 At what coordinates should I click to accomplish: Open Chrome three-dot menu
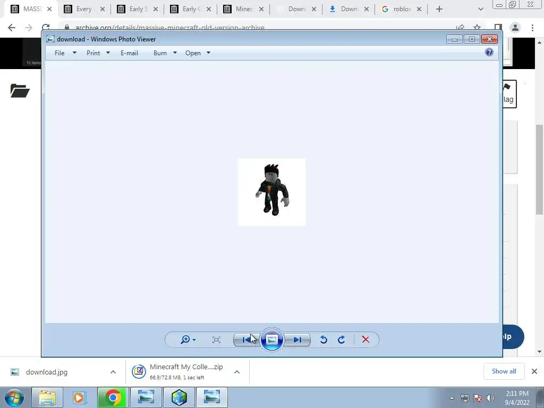(x=532, y=28)
